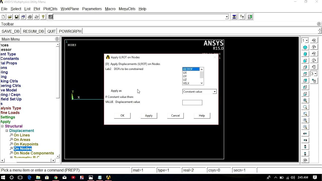Open the WorkPlane menu
This screenshot has width=322, height=181.
[70, 9]
